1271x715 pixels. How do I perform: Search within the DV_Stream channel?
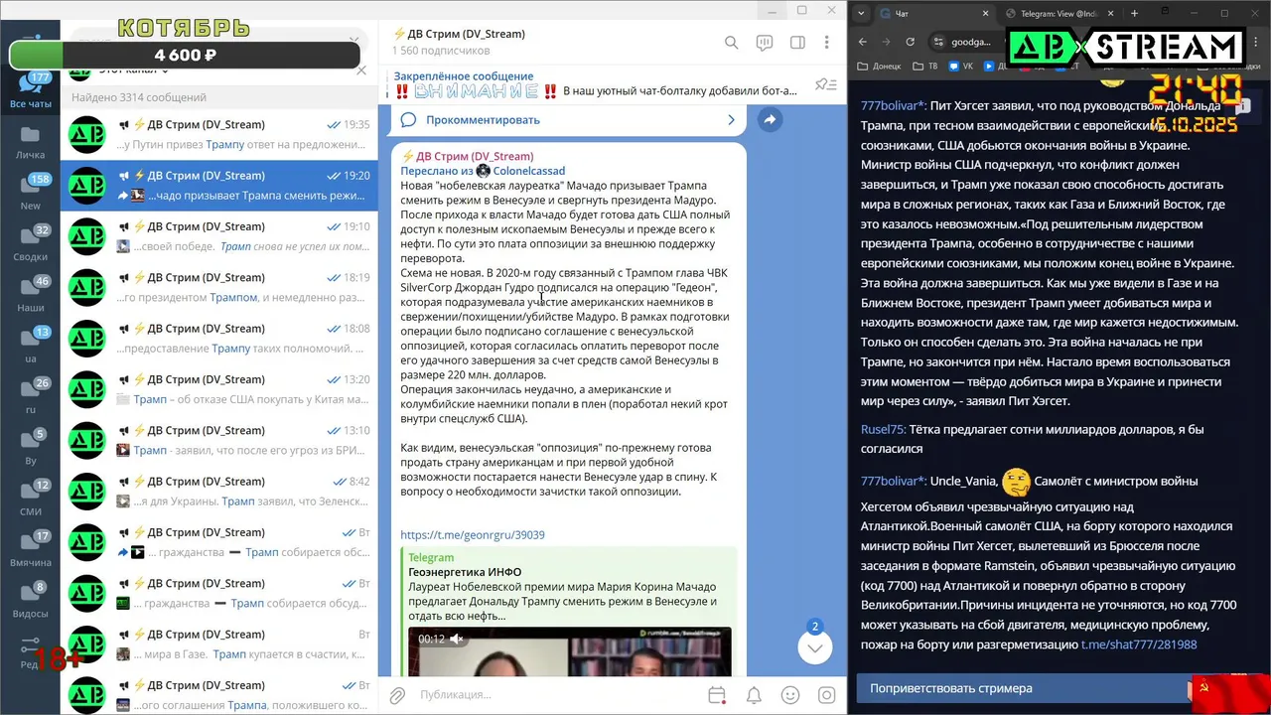pos(731,43)
